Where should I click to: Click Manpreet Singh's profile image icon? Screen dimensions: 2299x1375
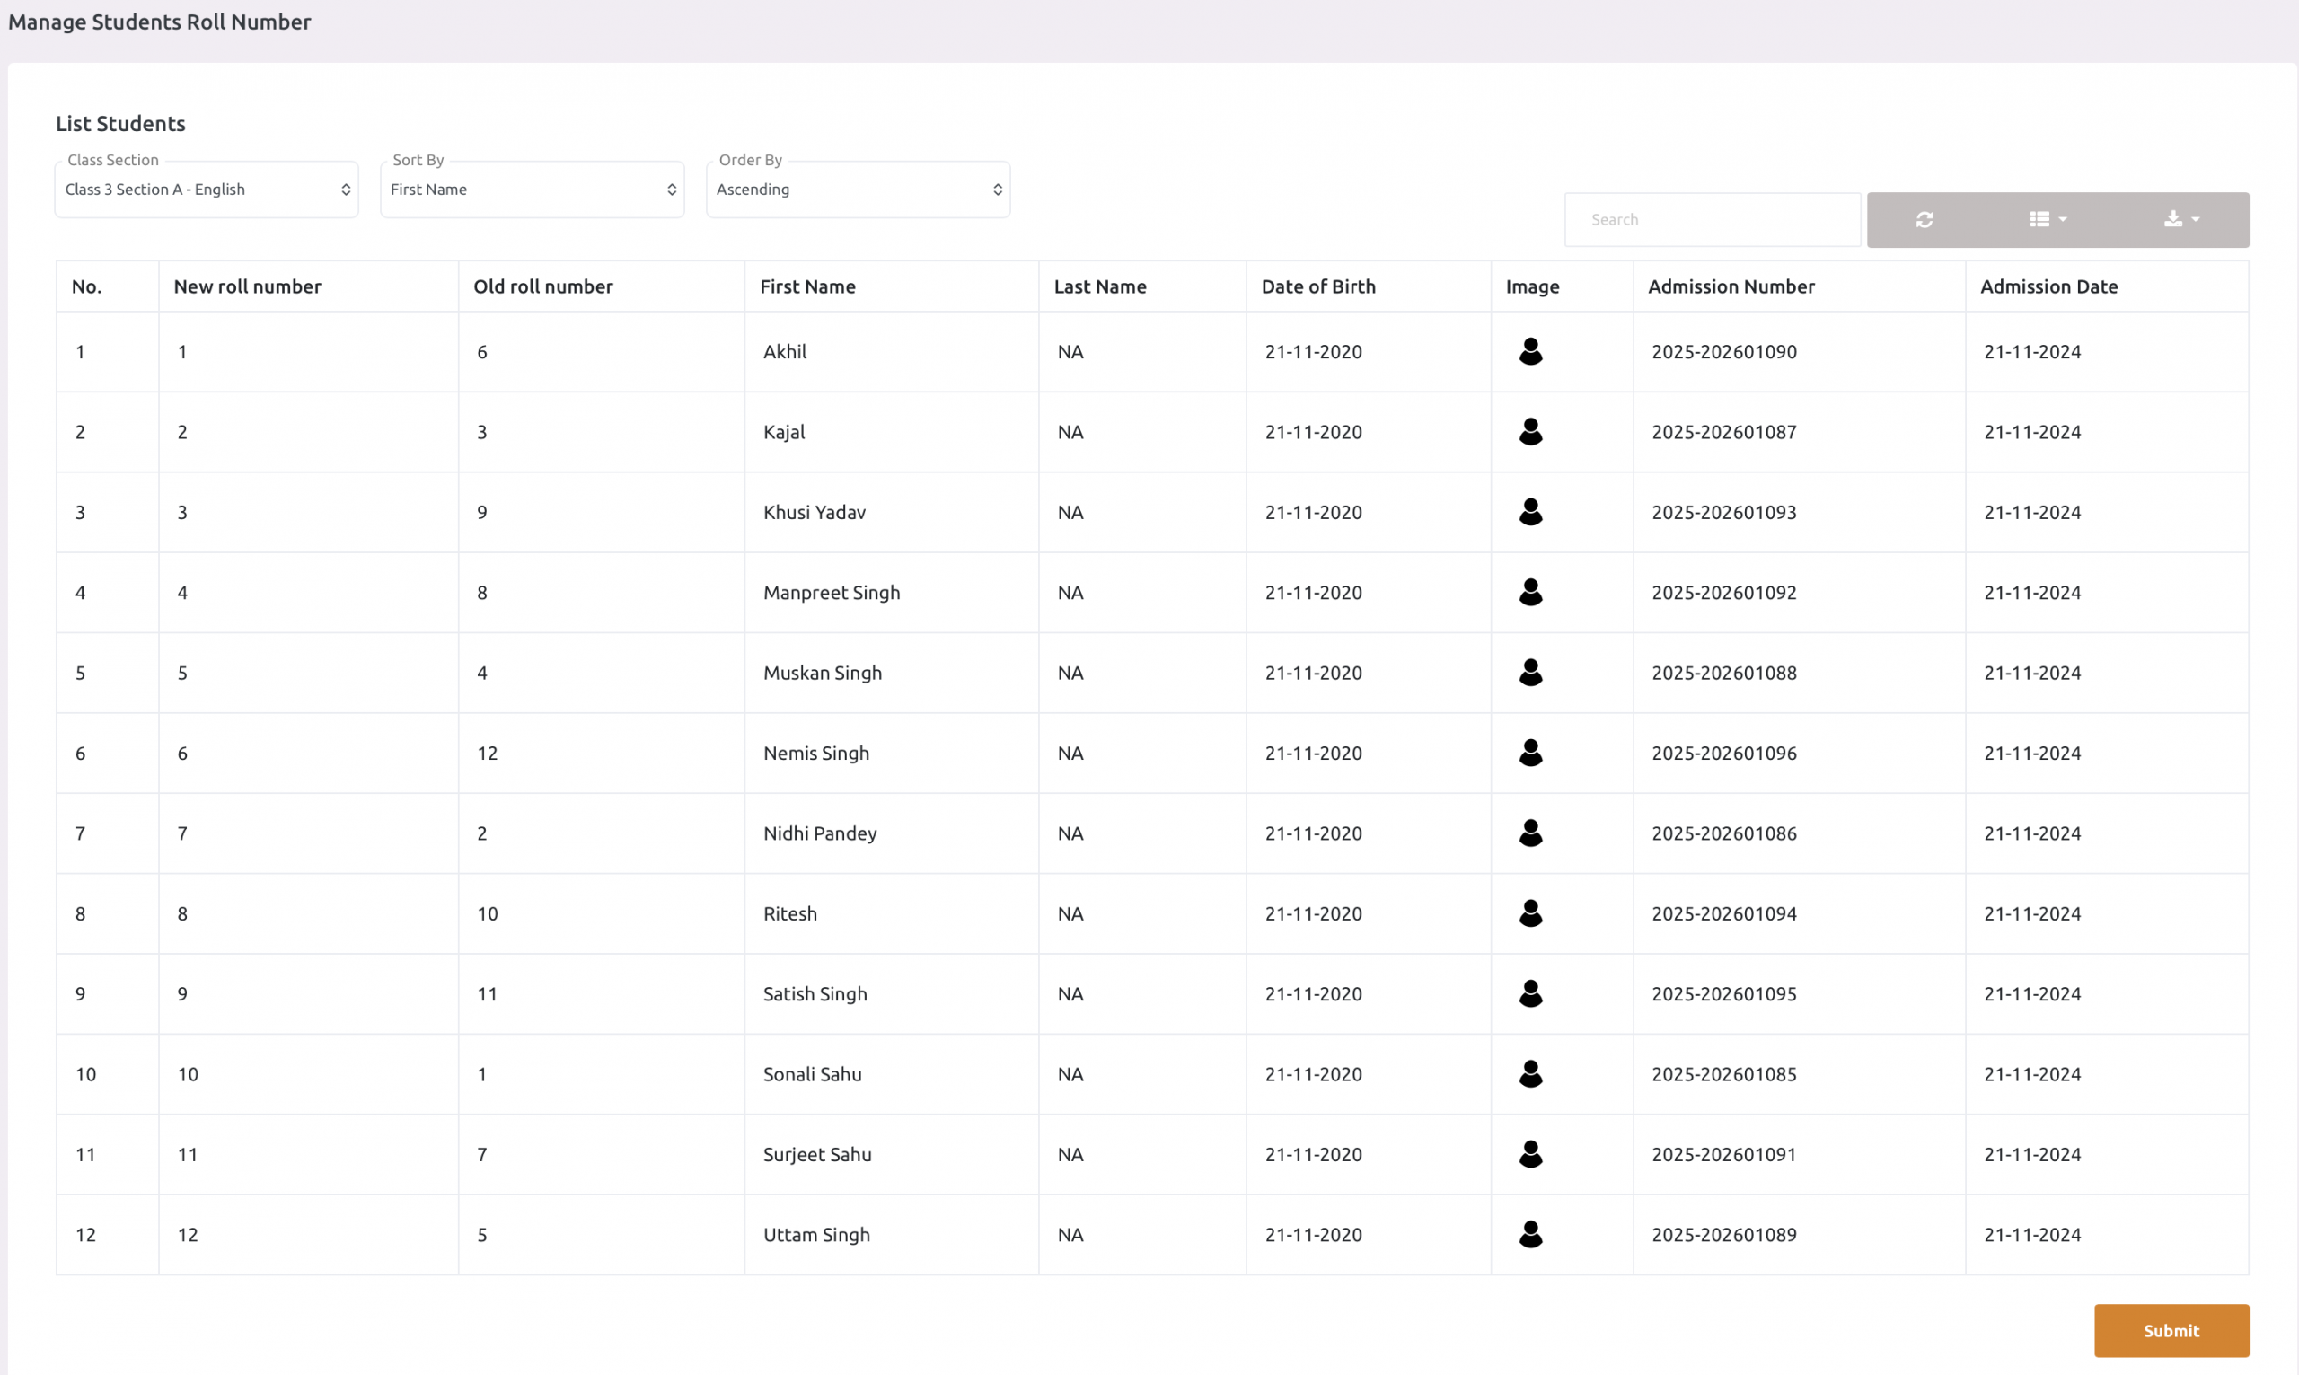1530,592
